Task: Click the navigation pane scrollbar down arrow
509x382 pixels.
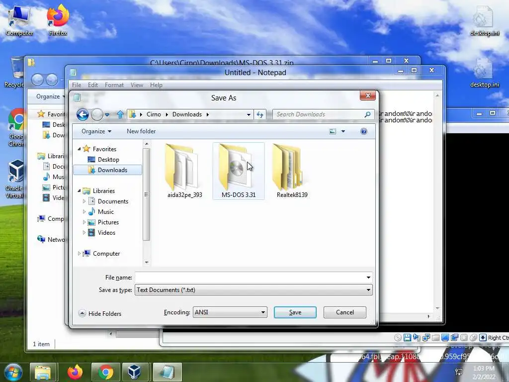Action: tap(147, 262)
